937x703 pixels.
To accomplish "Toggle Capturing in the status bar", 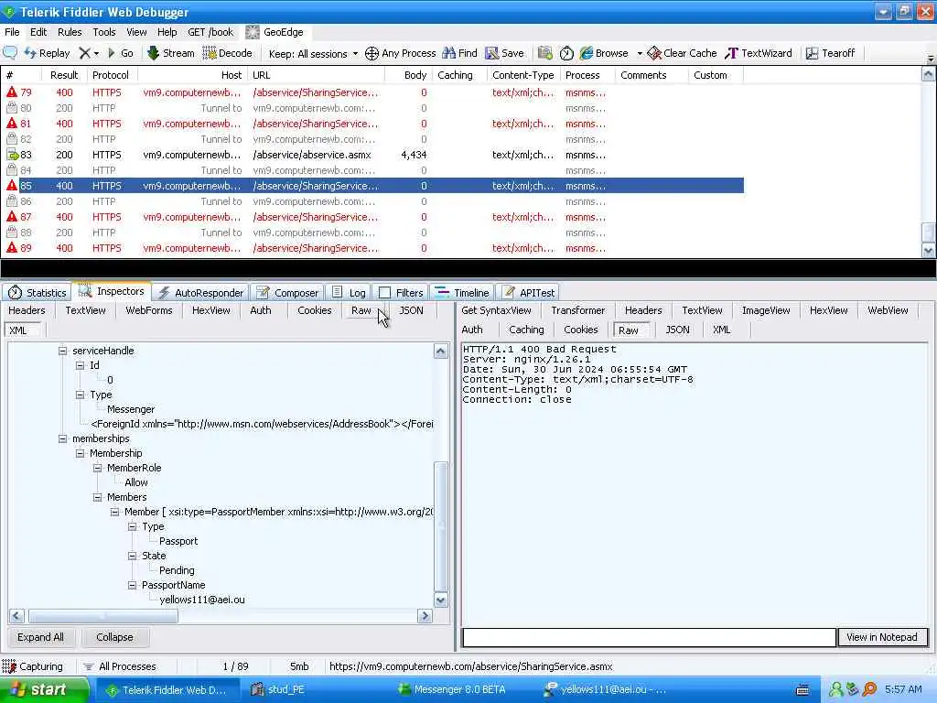I will pyautogui.click(x=32, y=666).
